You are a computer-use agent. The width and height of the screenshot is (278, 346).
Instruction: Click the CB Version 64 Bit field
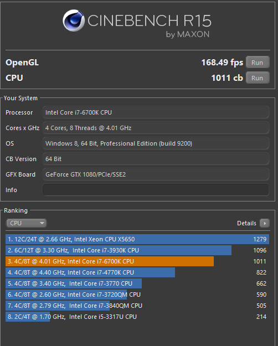click(156, 159)
